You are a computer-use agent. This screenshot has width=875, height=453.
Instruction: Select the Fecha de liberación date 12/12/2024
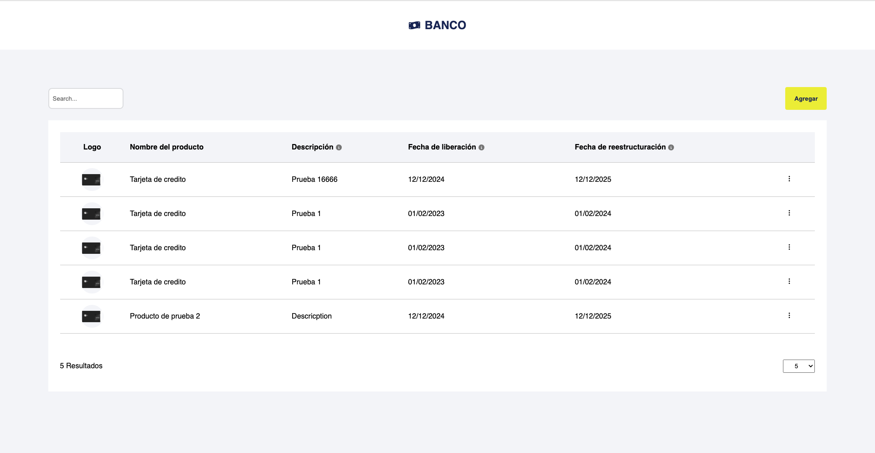click(426, 179)
